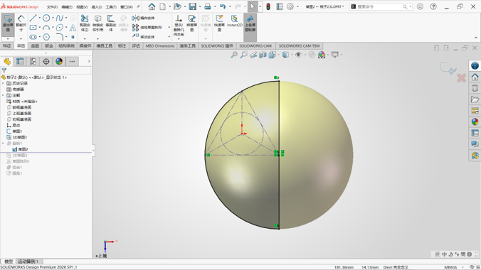Open the ConfigurationManager tab
The height and width of the screenshot is (270, 481).
point(33,62)
